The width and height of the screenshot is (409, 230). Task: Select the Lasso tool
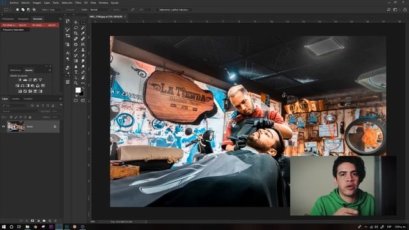(x=75, y=27)
